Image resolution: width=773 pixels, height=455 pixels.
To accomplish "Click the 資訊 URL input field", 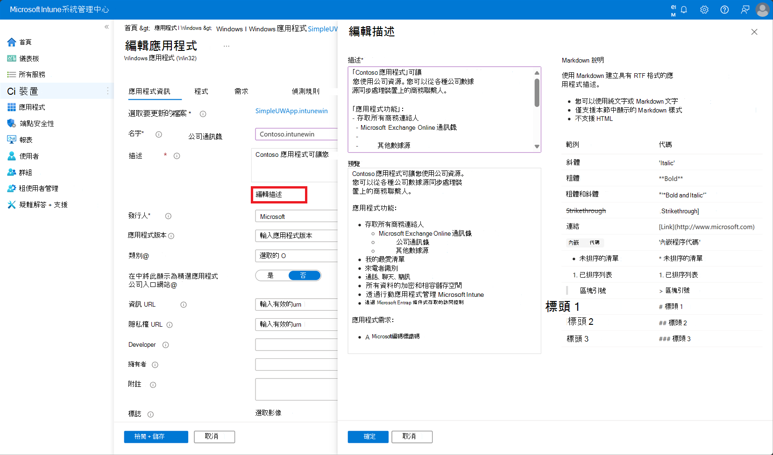I will [297, 304].
